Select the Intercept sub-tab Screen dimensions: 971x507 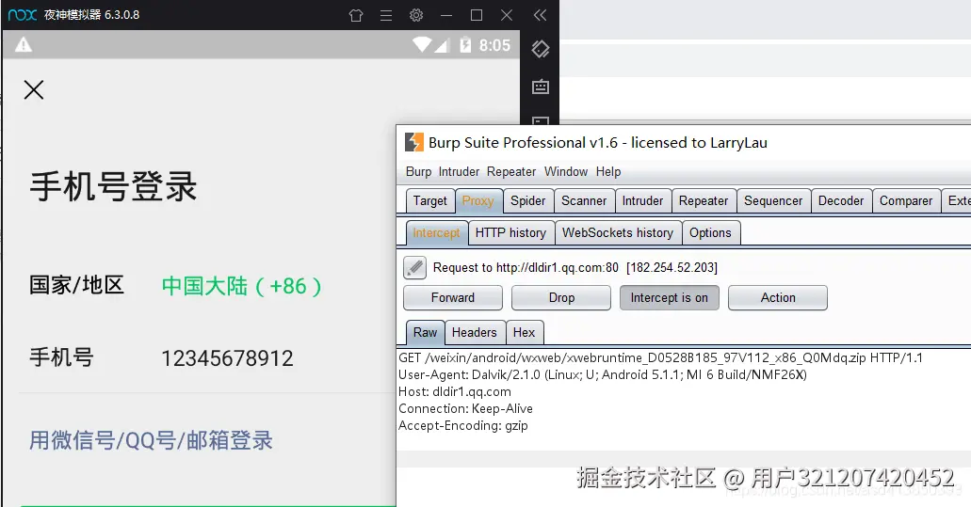tap(437, 233)
